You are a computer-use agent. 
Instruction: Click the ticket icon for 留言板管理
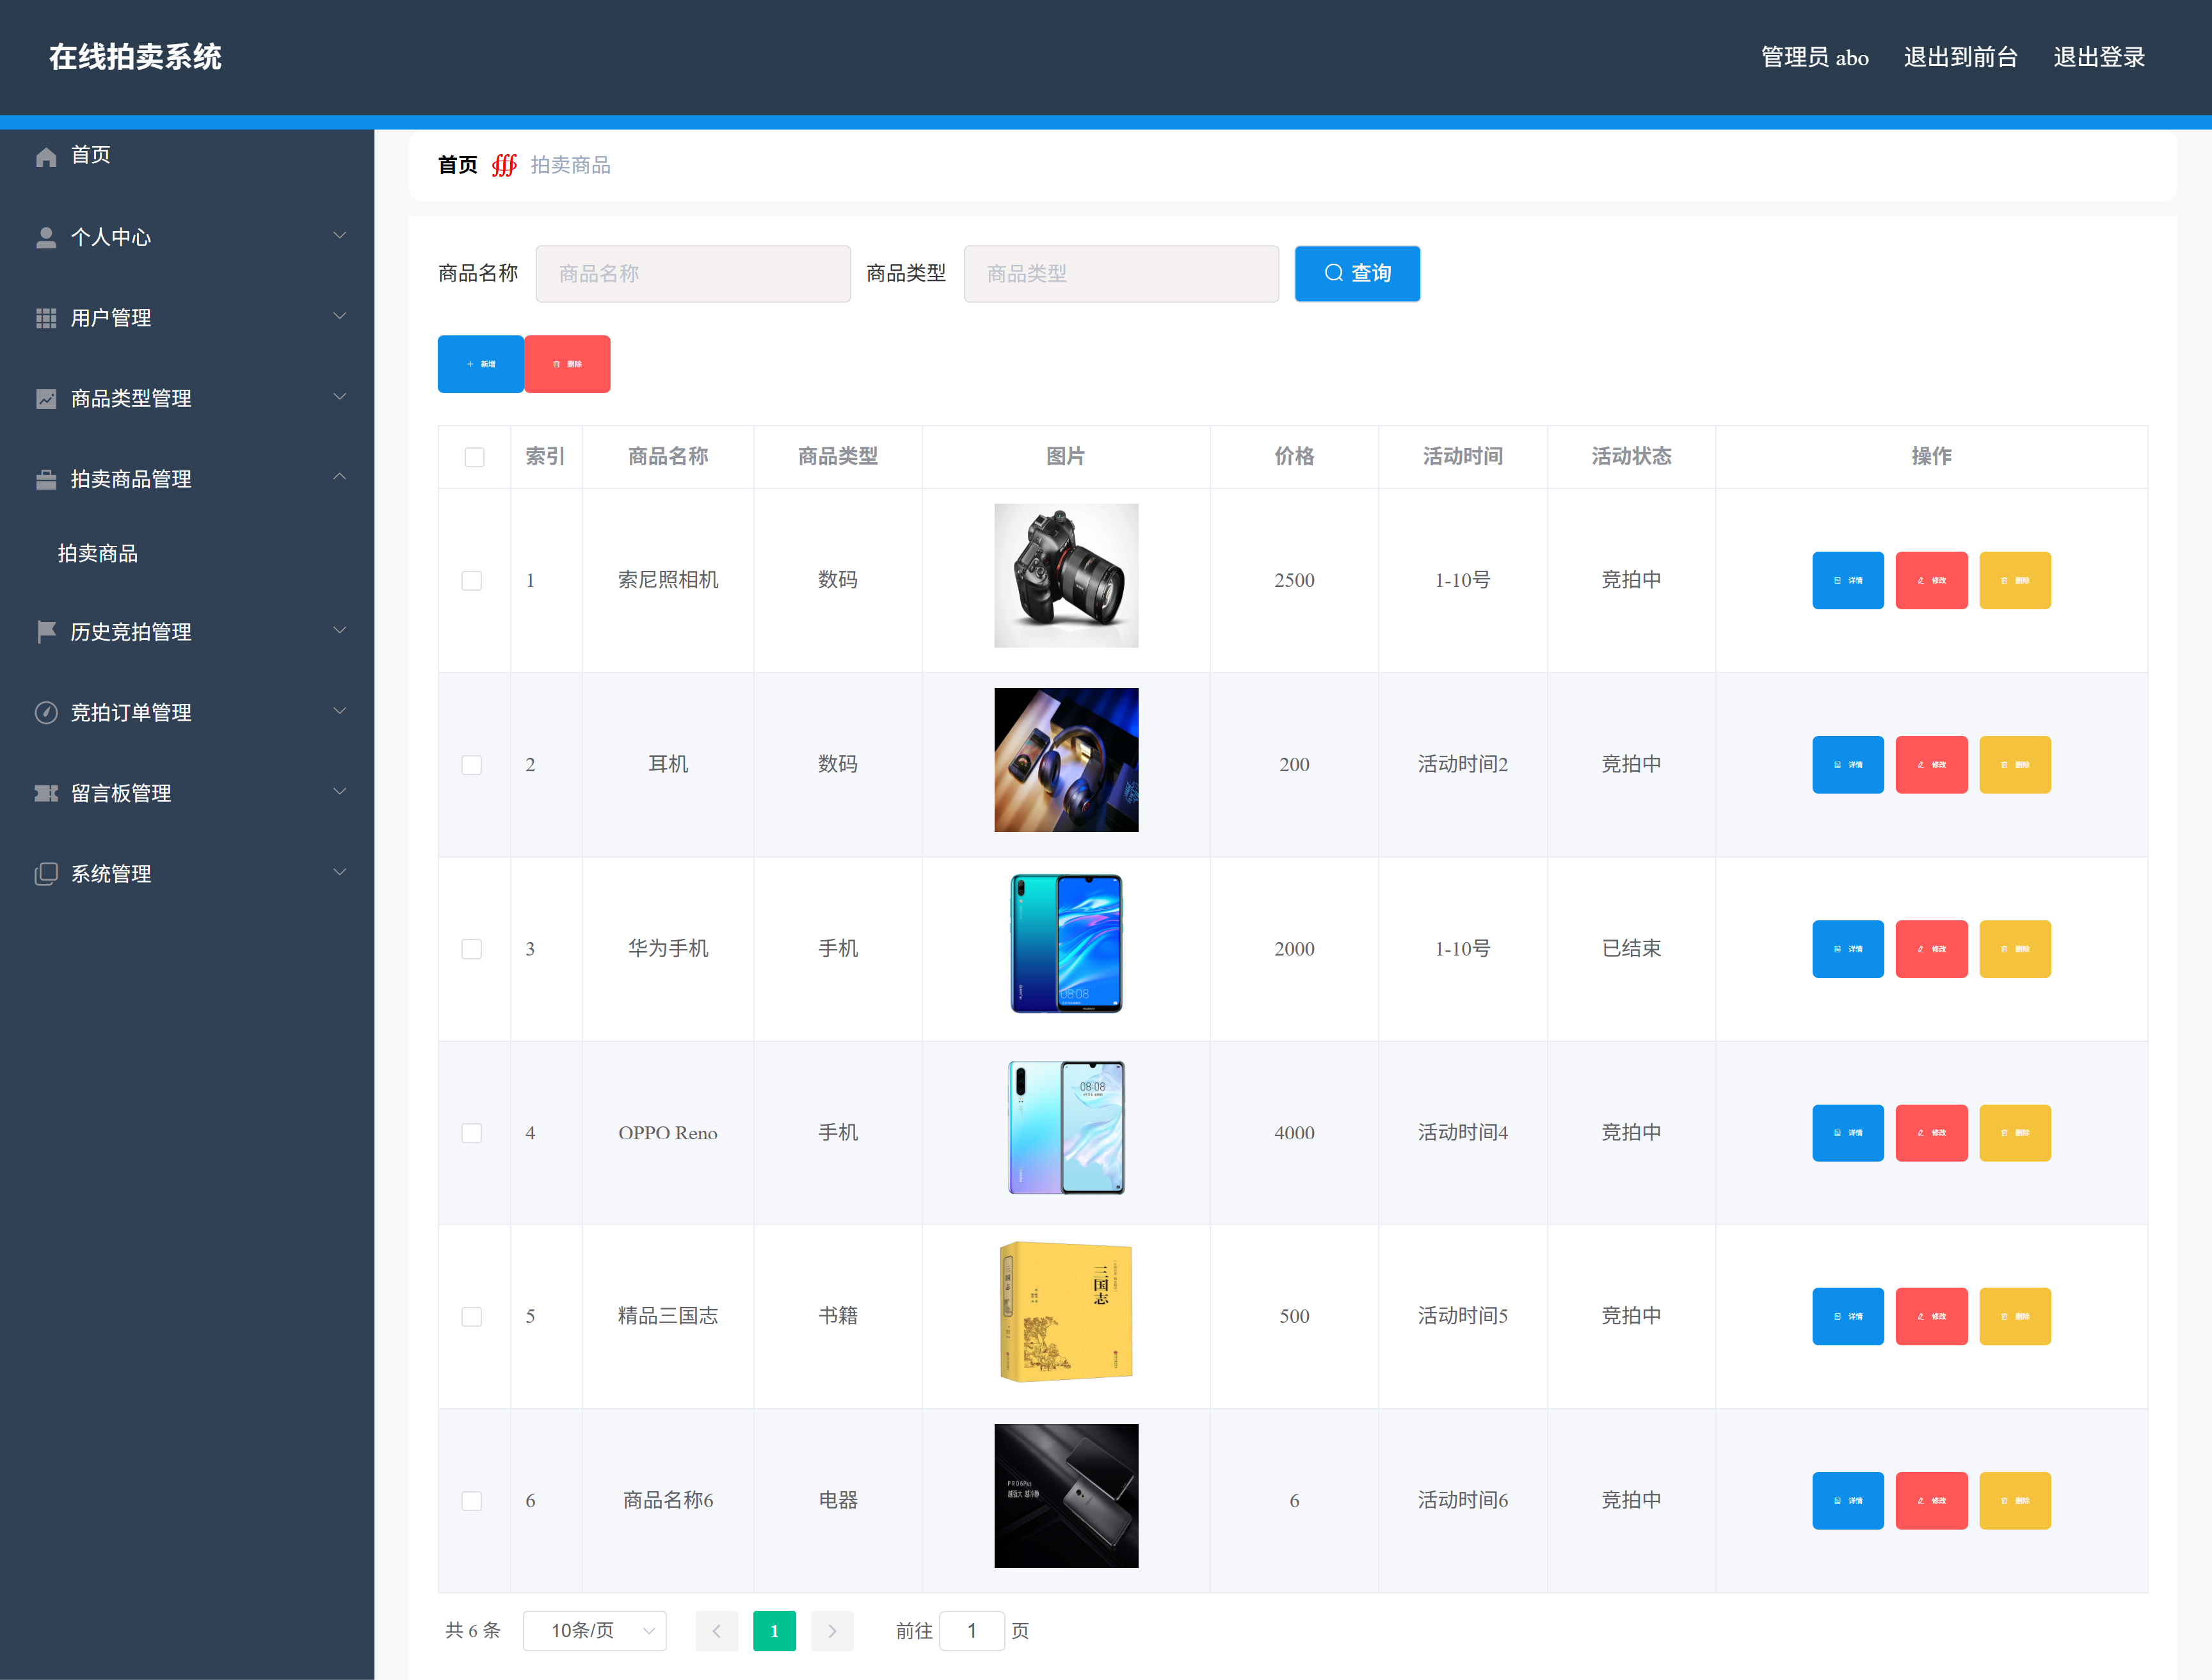tap(46, 793)
